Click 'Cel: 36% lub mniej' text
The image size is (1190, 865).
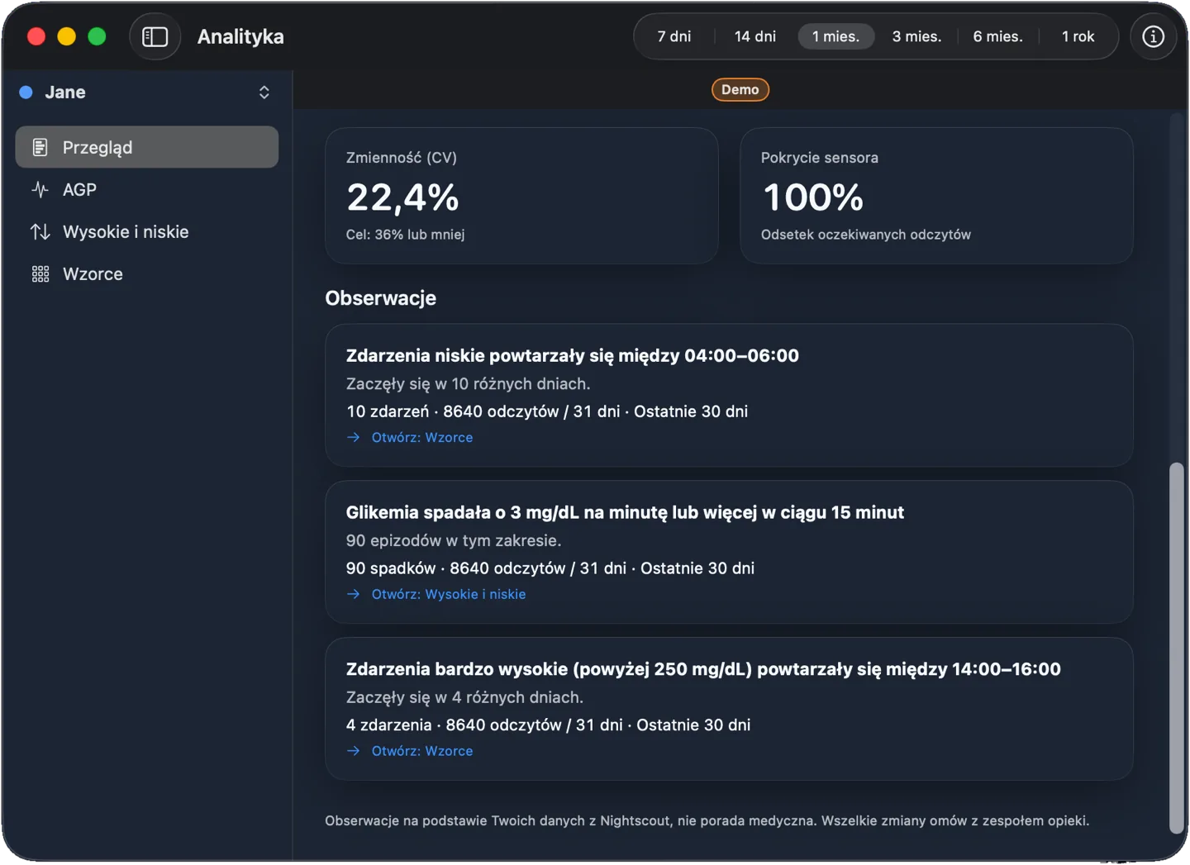(405, 235)
